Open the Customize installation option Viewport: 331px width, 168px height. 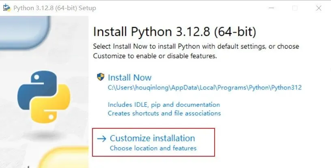tap(152, 138)
